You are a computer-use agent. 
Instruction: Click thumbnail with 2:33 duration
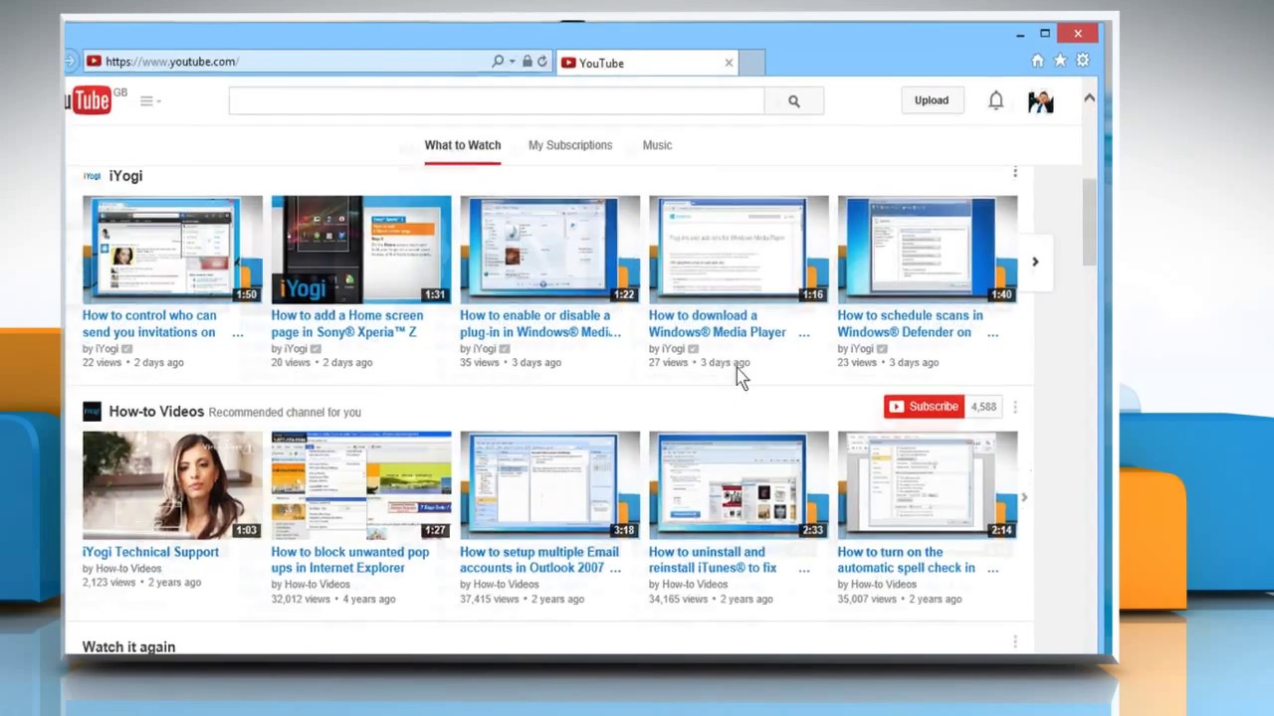pos(739,485)
